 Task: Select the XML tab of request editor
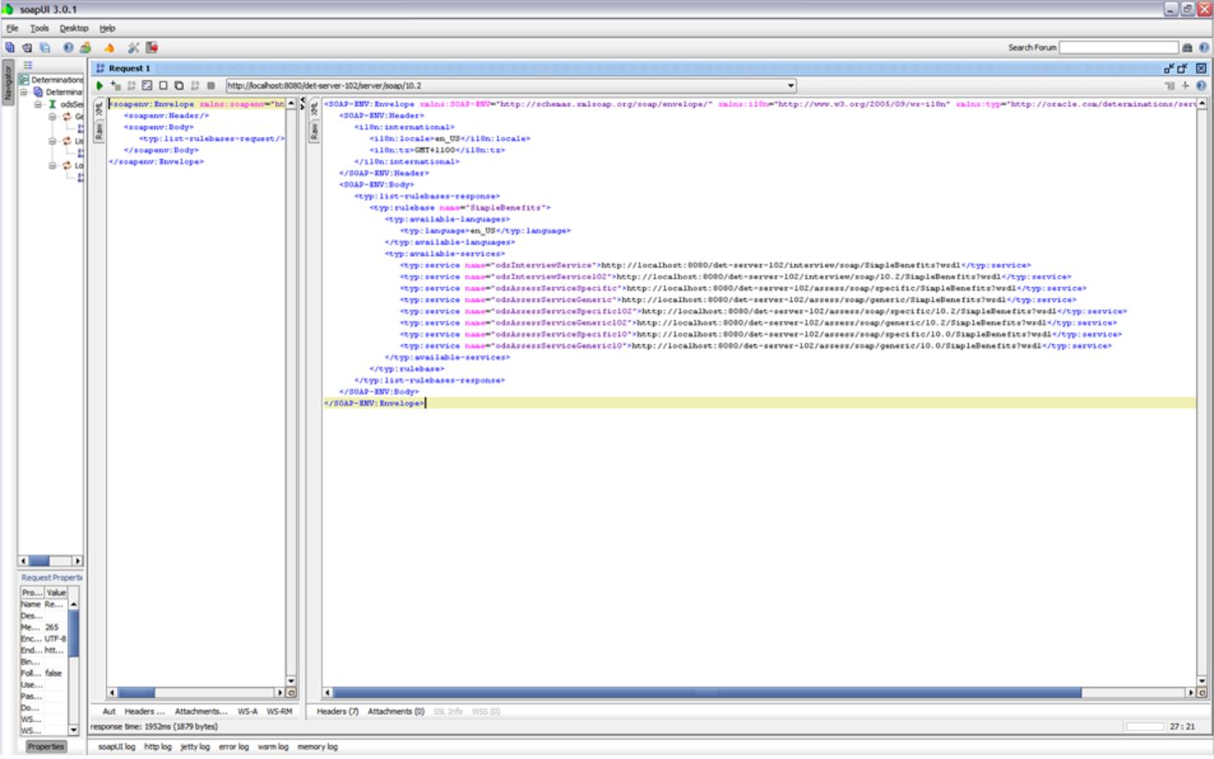coord(99,110)
